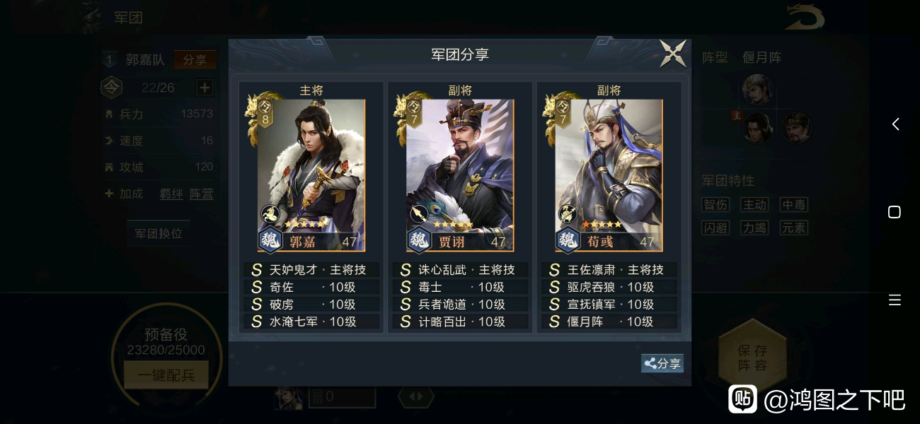The height and width of the screenshot is (424, 920).
Task: Select the 偃月阵 formation skill row
Action: click(609, 322)
